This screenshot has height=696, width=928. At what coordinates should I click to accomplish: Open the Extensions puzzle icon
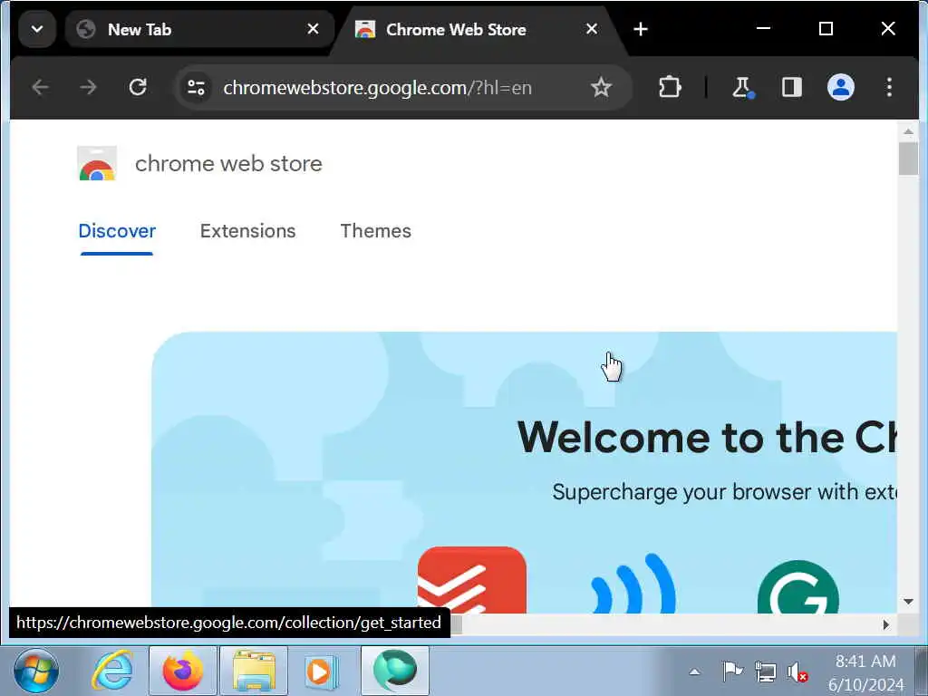tap(670, 88)
